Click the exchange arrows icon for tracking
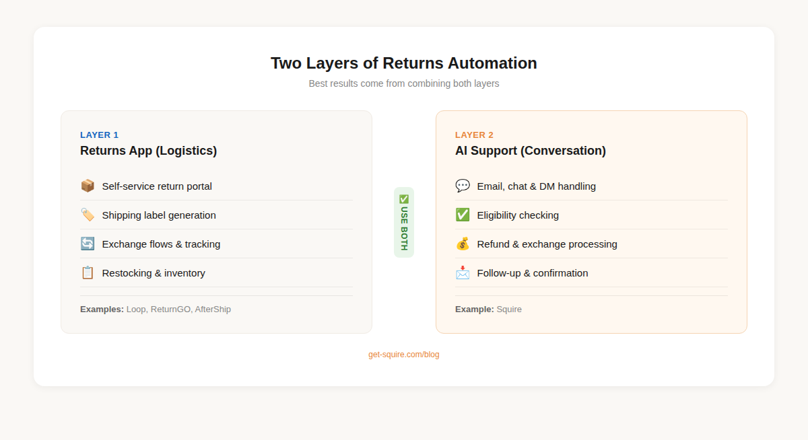 [x=88, y=244]
